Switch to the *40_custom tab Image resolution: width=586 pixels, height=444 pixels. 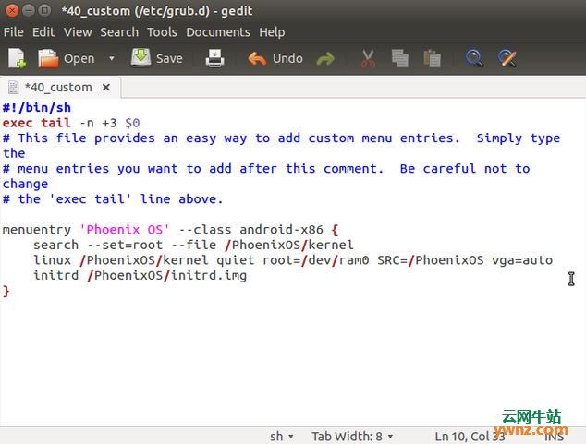pos(58,88)
